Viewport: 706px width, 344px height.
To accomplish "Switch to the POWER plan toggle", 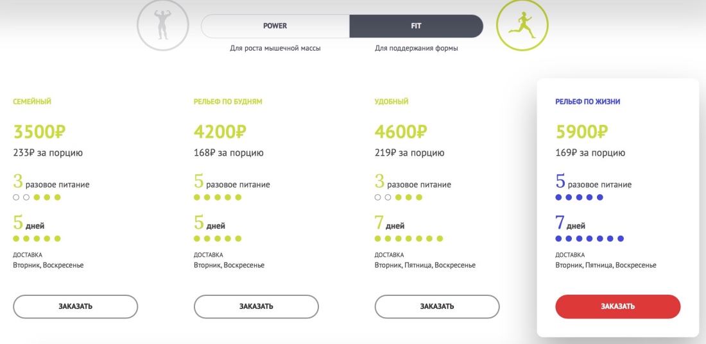I will point(275,26).
